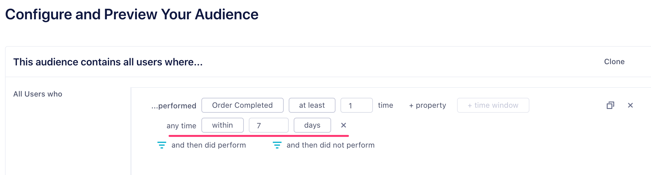Click the '+ property' button
This screenshot has width=651, height=175.
click(x=427, y=106)
